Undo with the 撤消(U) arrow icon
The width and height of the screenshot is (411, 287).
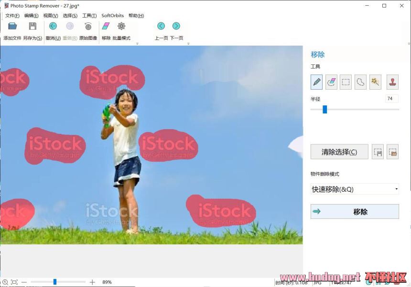pos(53,26)
